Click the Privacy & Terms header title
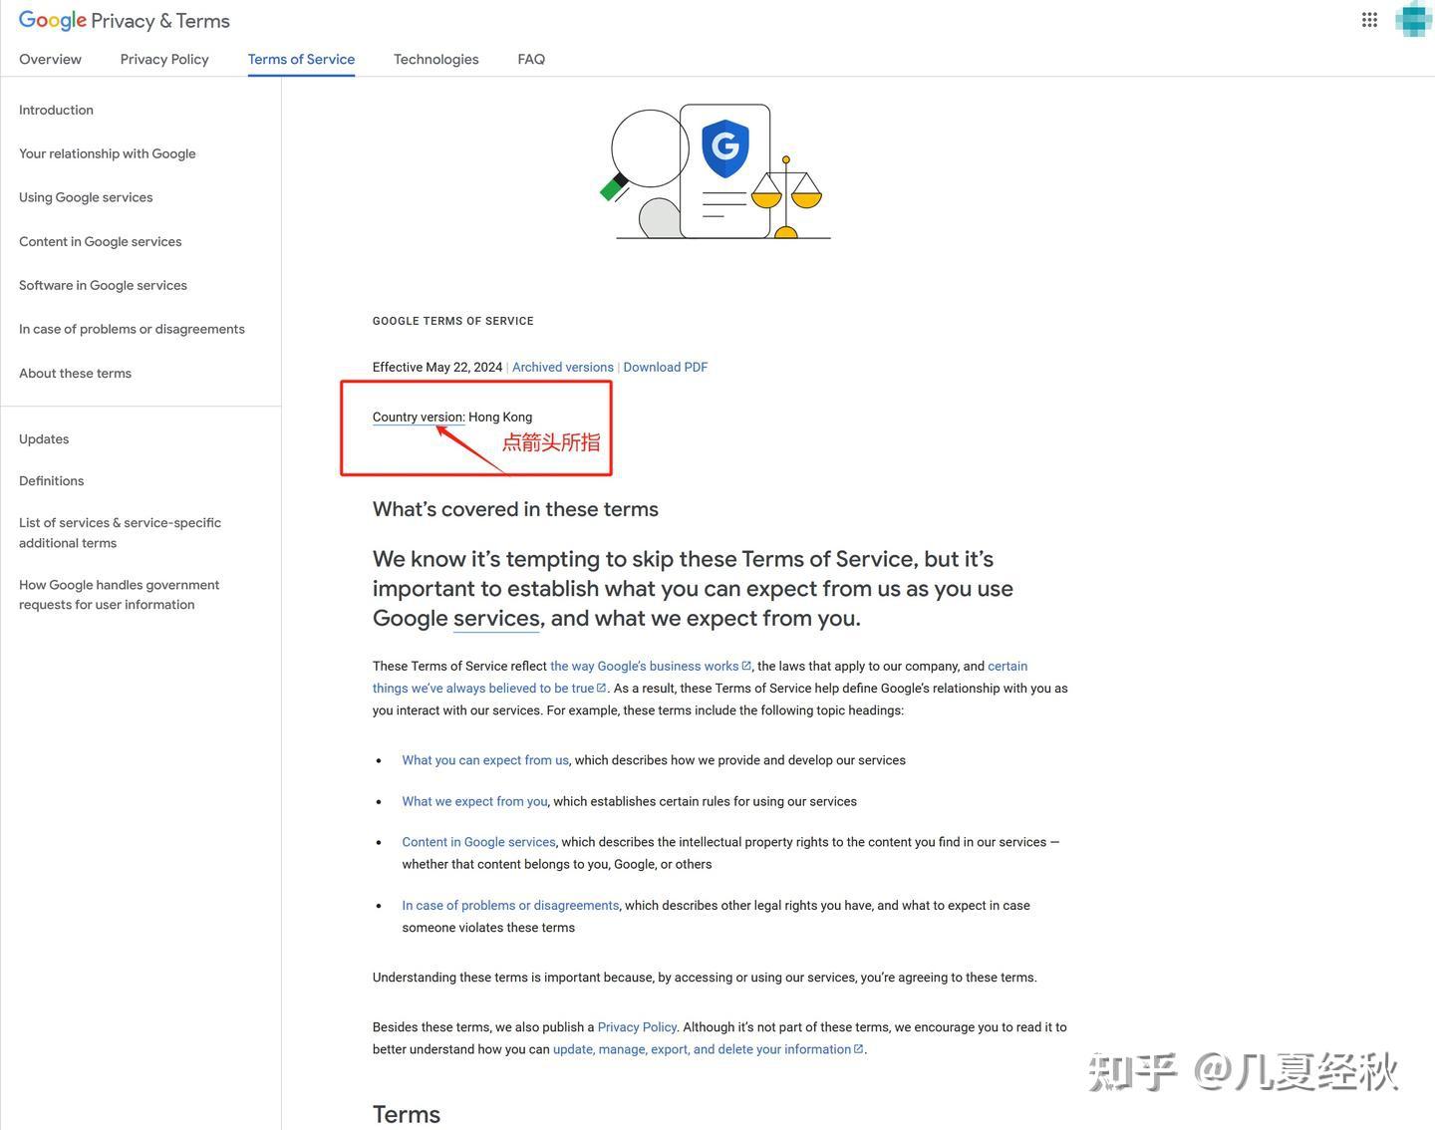The width and height of the screenshot is (1435, 1130). pyautogui.click(x=160, y=21)
